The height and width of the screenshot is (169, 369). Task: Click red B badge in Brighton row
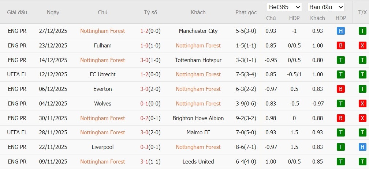coord(340,118)
